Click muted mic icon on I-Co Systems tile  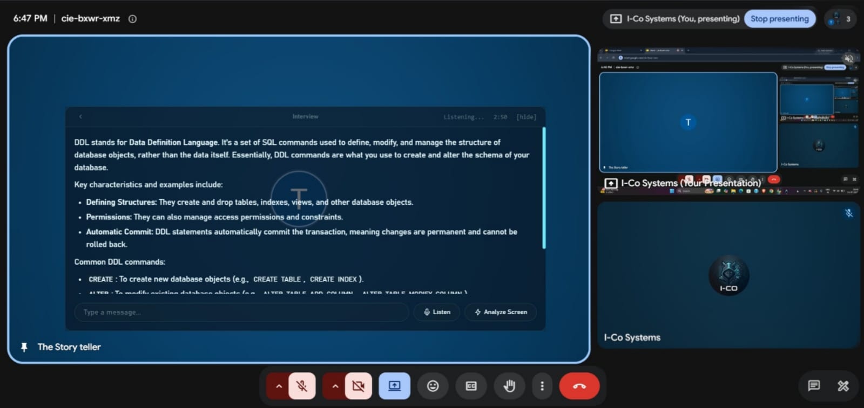pos(849,213)
